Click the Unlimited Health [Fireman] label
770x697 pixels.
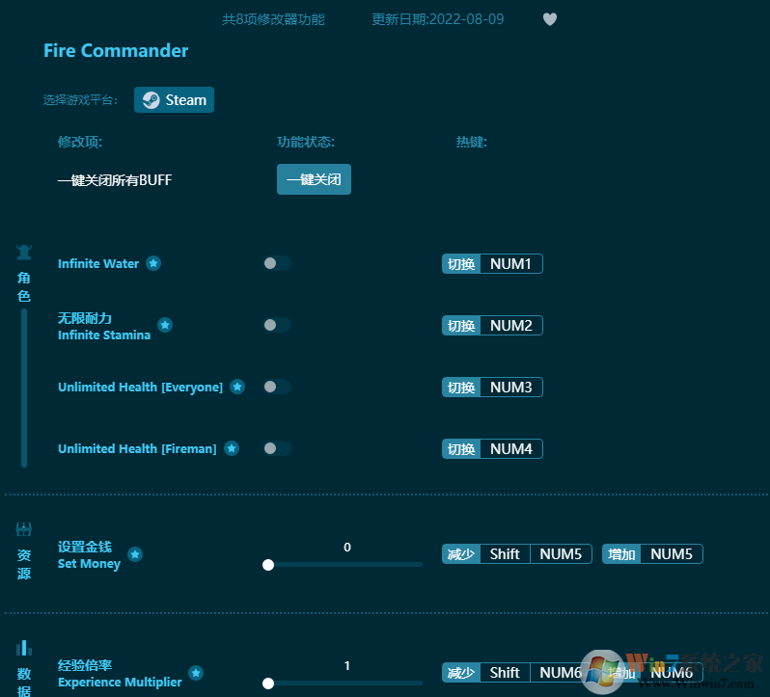(x=137, y=449)
